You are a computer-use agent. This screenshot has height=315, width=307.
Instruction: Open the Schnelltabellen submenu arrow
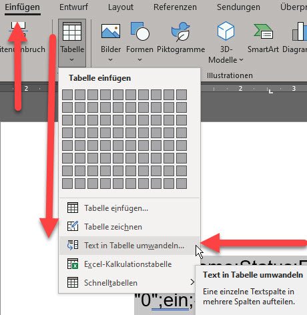(192, 282)
